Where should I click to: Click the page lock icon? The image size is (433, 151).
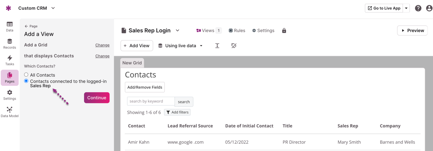[x=284, y=31]
